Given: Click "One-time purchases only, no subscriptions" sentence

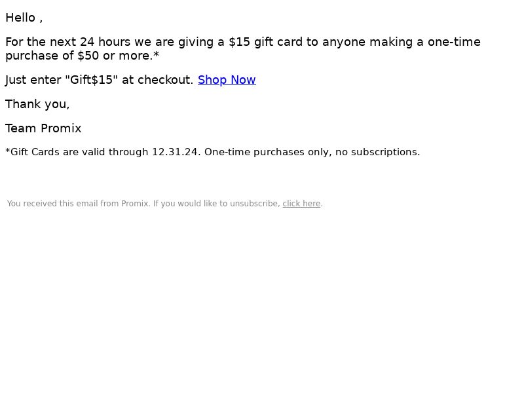Looking at the screenshot, I should (x=312, y=152).
